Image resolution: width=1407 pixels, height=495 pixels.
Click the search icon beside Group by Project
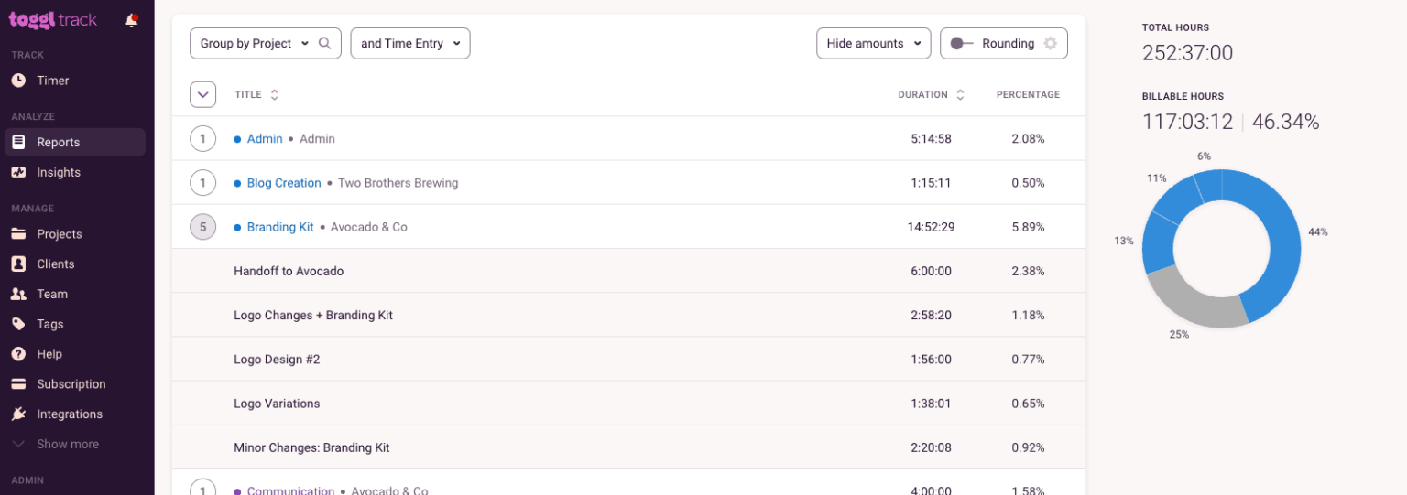pyautogui.click(x=324, y=43)
